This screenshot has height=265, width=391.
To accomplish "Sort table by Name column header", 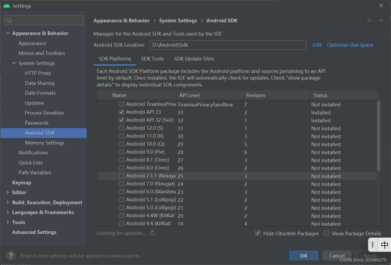I will (143, 95).
